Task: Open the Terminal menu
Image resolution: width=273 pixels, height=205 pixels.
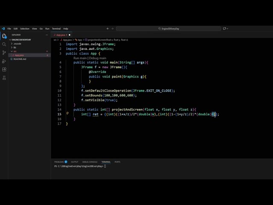Action: point(56,29)
